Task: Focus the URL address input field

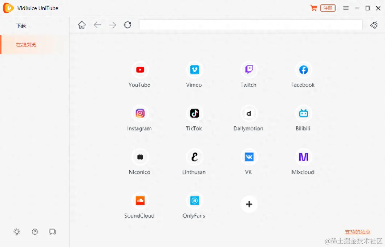Action: point(251,25)
